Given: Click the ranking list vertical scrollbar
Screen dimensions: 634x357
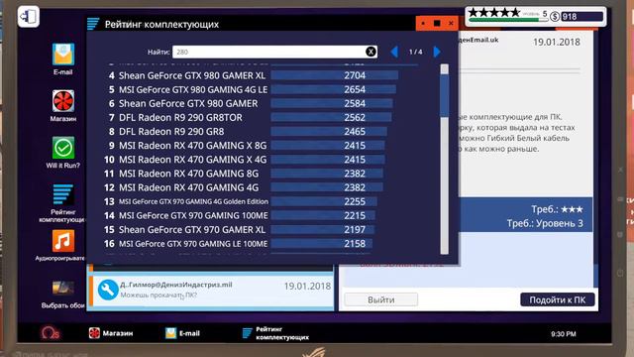Looking at the screenshot, I should point(445,159).
